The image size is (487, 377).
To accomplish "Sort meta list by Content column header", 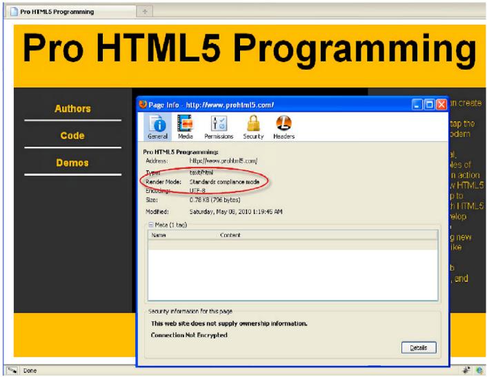I will pos(230,235).
